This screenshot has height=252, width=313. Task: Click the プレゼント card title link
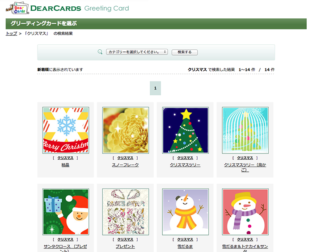click(125, 247)
